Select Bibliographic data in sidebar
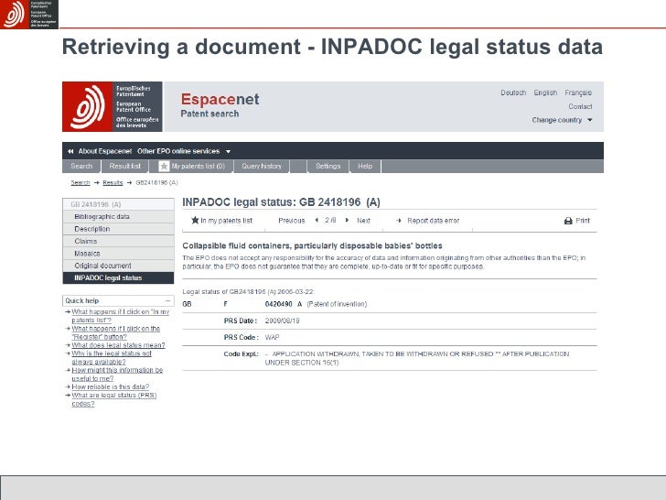This screenshot has height=500, width=666. [119, 217]
